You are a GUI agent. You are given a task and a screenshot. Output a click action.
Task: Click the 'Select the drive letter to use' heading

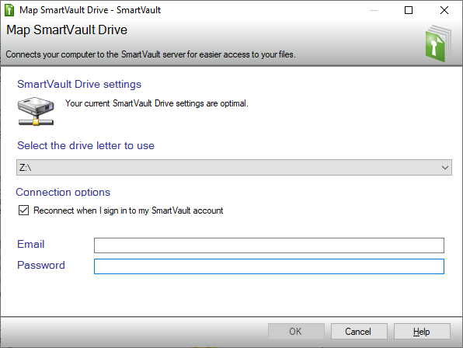tap(85, 145)
